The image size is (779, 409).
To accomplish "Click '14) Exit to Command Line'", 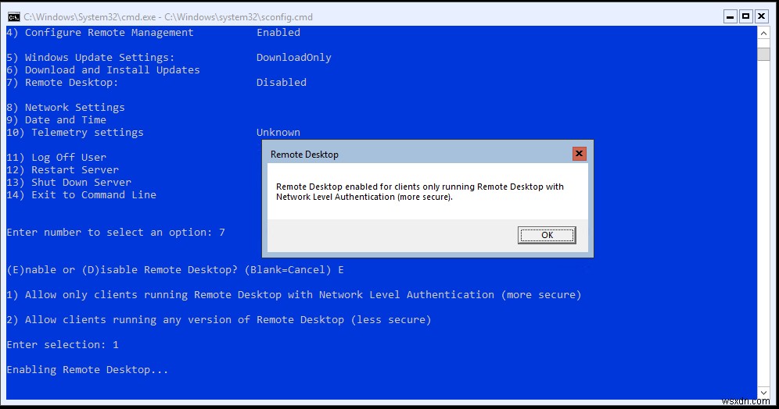I will coord(81,195).
